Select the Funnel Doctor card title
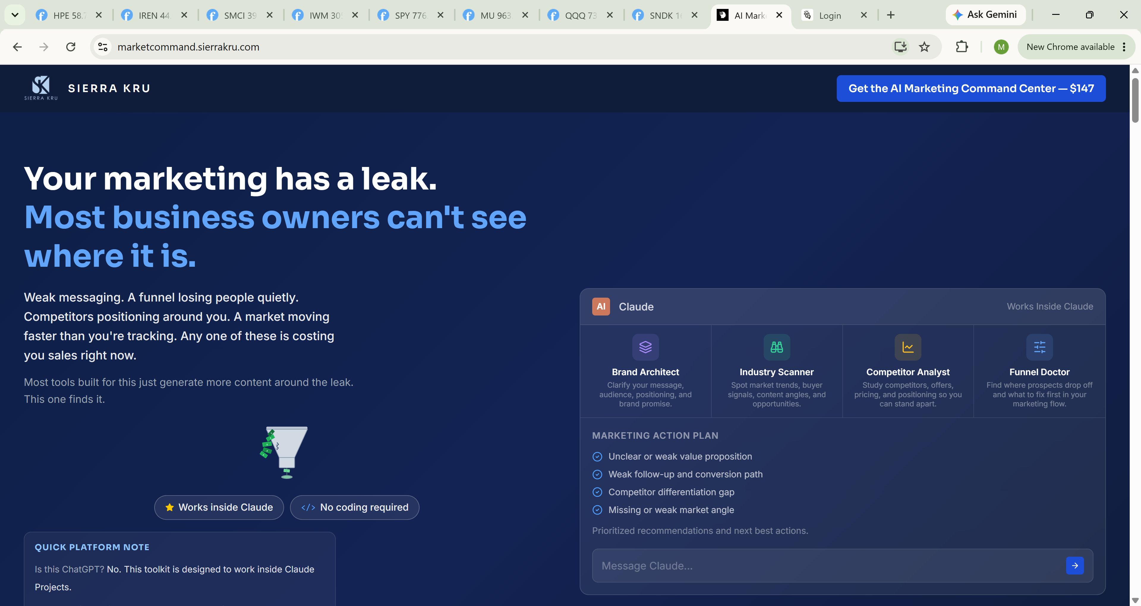 point(1039,372)
